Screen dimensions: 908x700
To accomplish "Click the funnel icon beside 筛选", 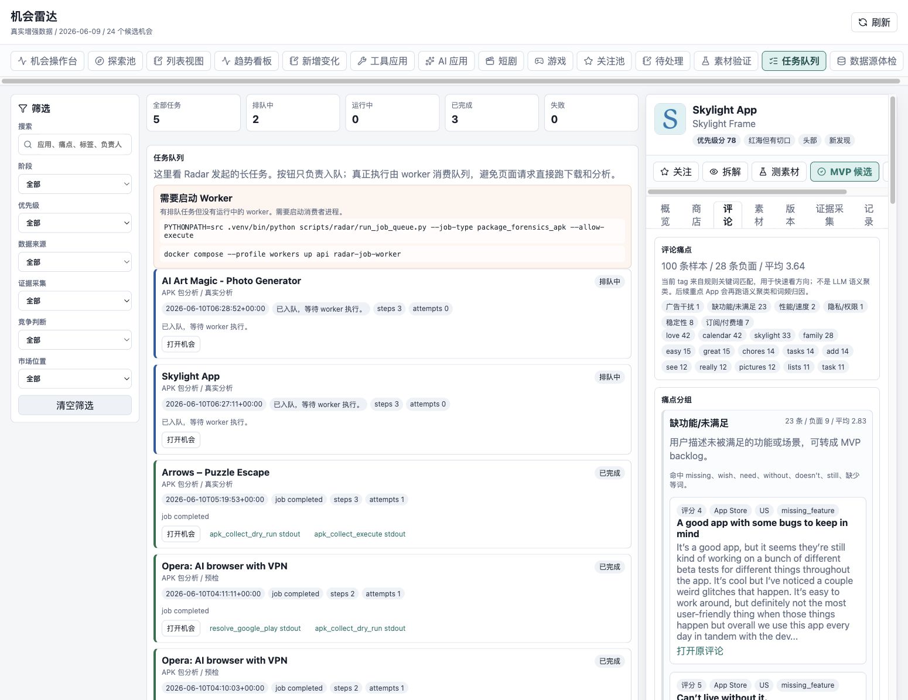I will tap(23, 108).
